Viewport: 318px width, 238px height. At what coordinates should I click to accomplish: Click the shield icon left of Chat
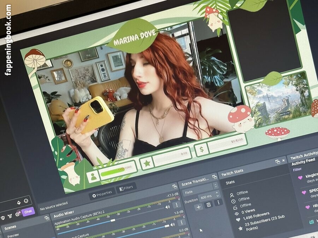(3, 217)
